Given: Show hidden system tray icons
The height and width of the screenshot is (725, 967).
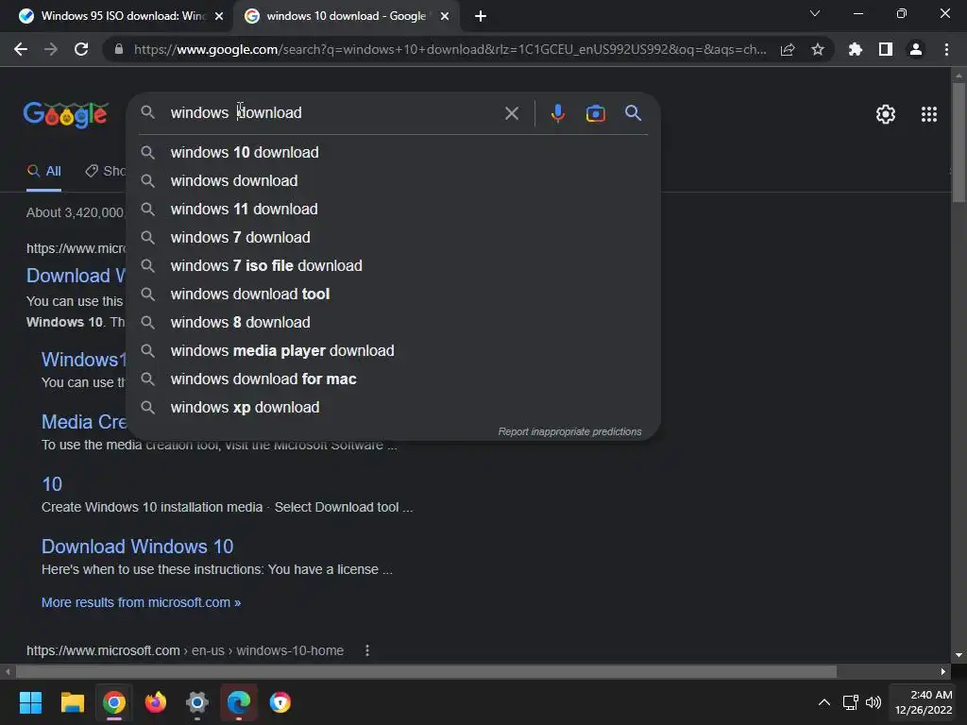Looking at the screenshot, I should click(x=823, y=702).
